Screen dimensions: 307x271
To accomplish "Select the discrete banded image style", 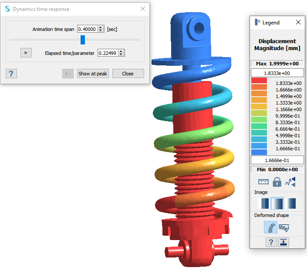I will point(263,203).
